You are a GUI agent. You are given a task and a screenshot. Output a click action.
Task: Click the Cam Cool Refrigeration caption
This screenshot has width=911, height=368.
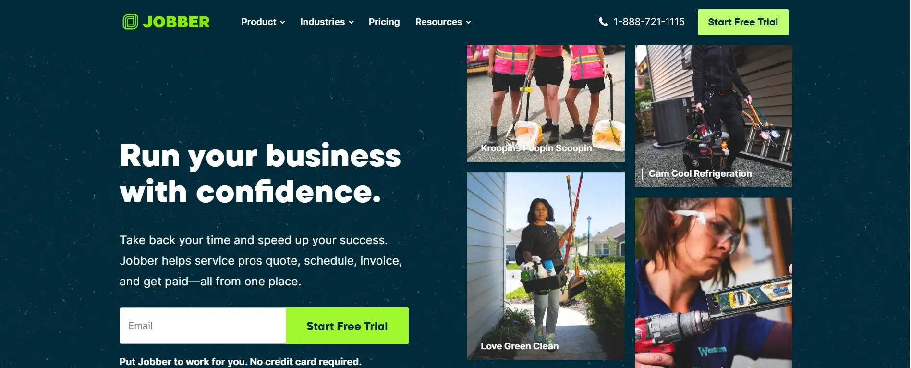click(x=700, y=173)
